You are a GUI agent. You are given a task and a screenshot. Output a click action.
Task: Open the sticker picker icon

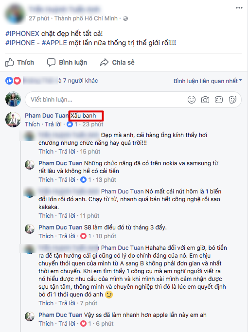coord(232,100)
